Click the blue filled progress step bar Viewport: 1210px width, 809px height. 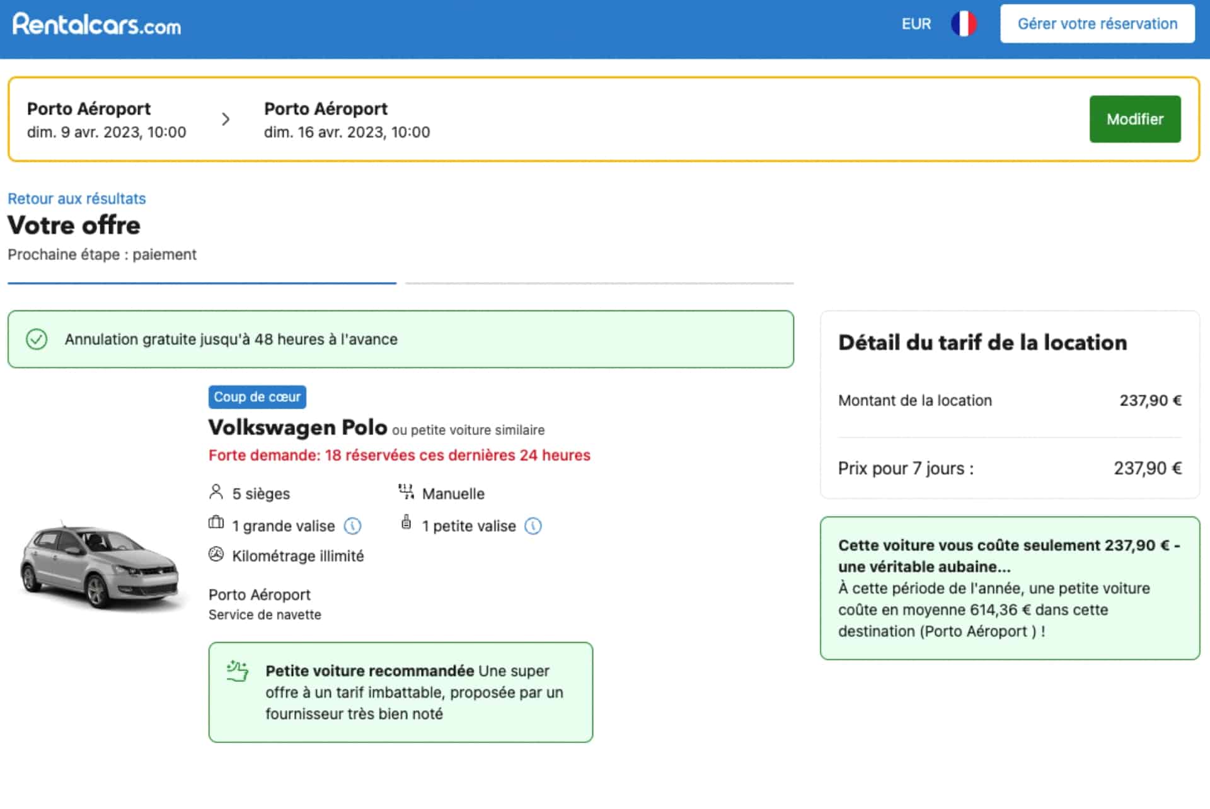tap(202, 283)
